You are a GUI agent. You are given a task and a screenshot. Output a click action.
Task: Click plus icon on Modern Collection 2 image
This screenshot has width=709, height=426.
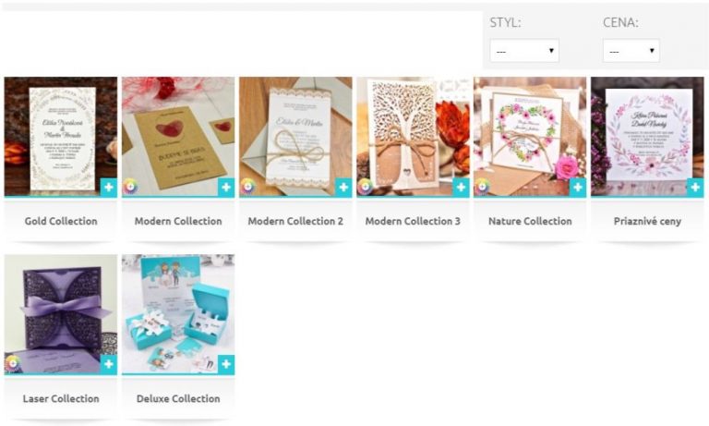pos(343,187)
